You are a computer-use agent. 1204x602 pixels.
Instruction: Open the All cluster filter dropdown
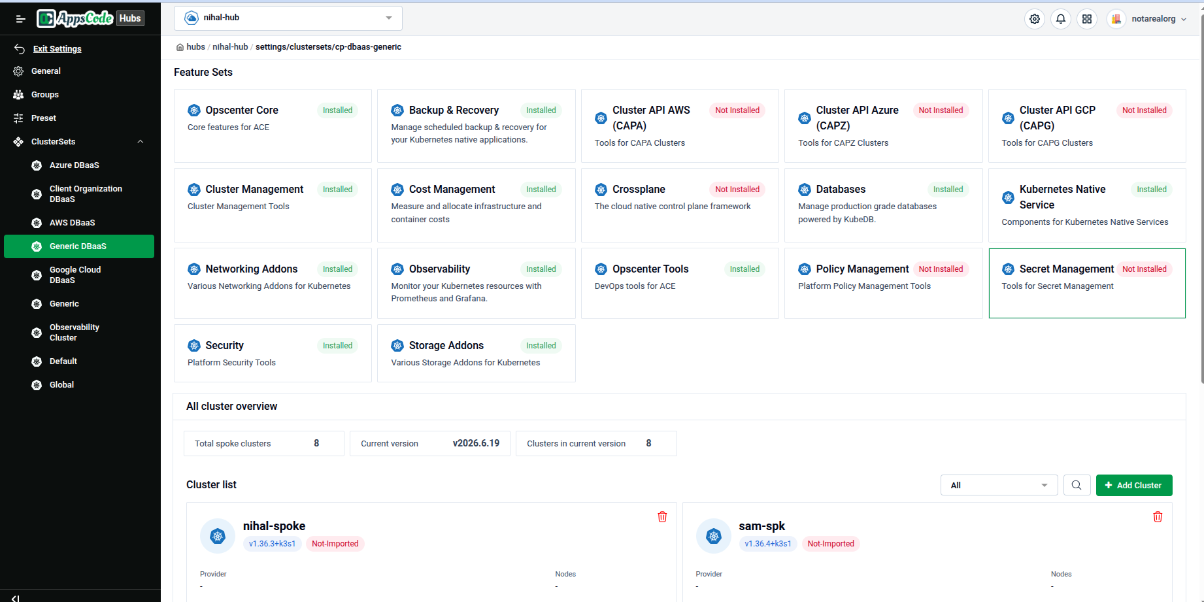pos(999,485)
